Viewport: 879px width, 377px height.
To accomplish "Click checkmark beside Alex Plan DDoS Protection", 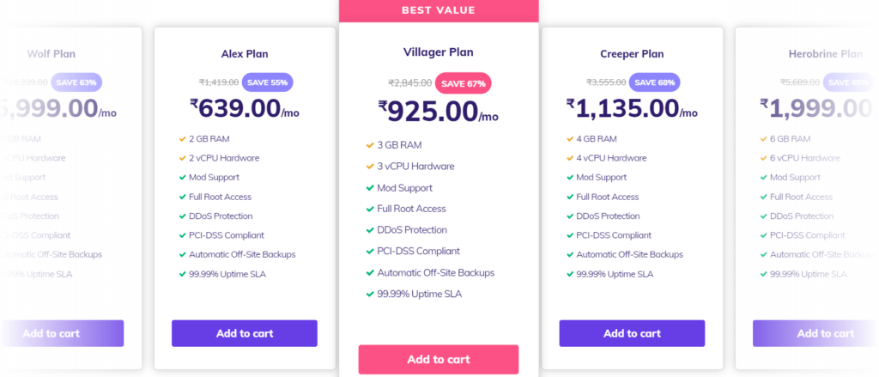I will 182,216.
